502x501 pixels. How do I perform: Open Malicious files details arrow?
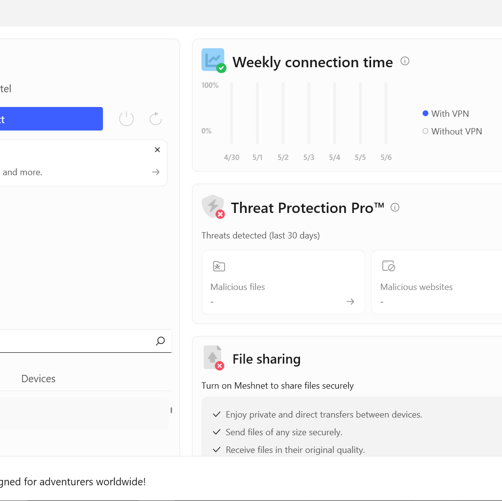coord(350,301)
